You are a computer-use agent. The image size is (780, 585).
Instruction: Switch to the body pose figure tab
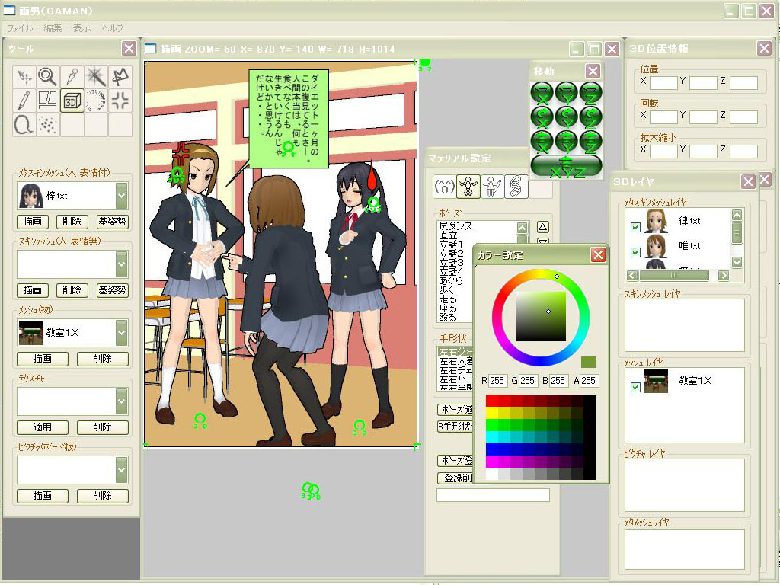[468, 187]
